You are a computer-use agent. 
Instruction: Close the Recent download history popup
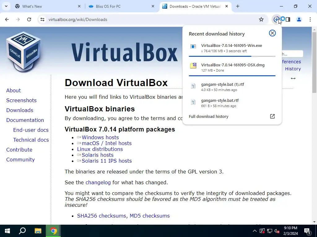click(272, 33)
